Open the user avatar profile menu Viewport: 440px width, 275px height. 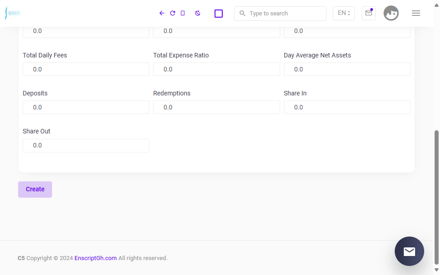(391, 13)
